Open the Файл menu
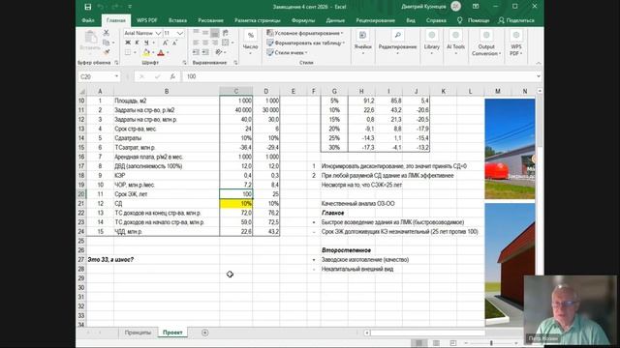The image size is (620, 348). pos(88,20)
